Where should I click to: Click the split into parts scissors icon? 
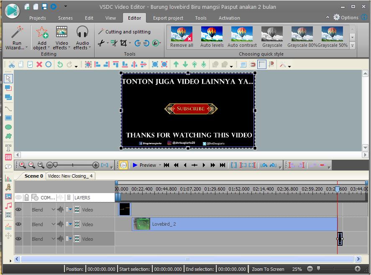pyautogui.click(x=114, y=43)
